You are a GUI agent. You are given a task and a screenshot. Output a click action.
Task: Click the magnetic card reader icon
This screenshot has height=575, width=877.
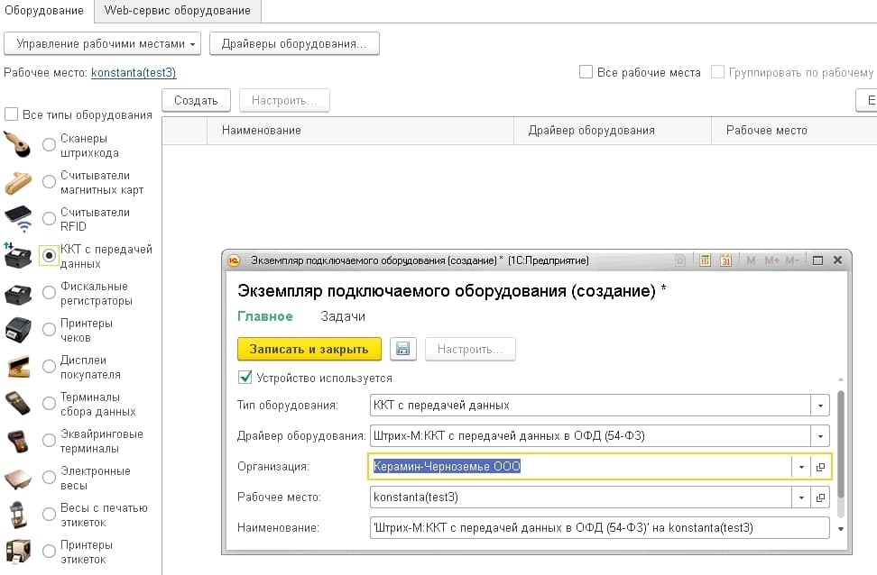click(18, 182)
